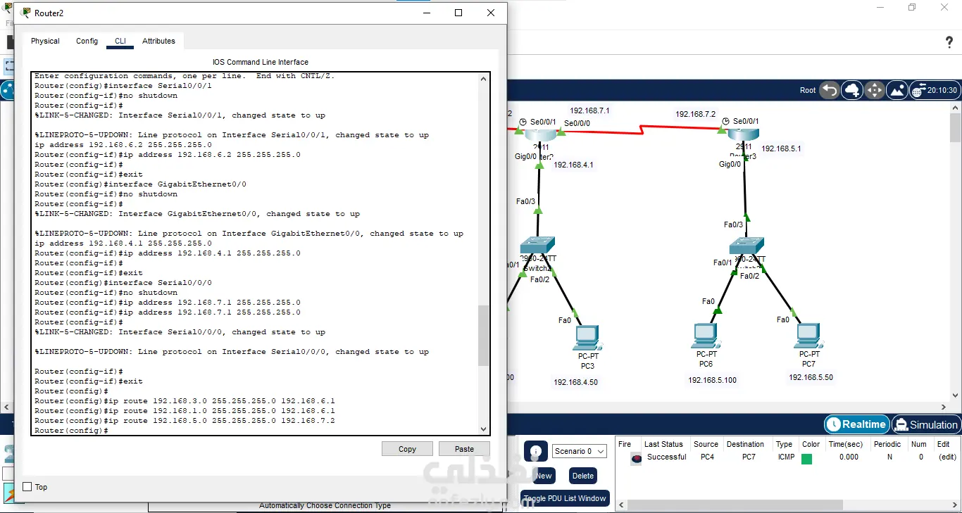This screenshot has height=513, width=962.
Task: Click the workspace scroll right arrow
Action: 944,407
